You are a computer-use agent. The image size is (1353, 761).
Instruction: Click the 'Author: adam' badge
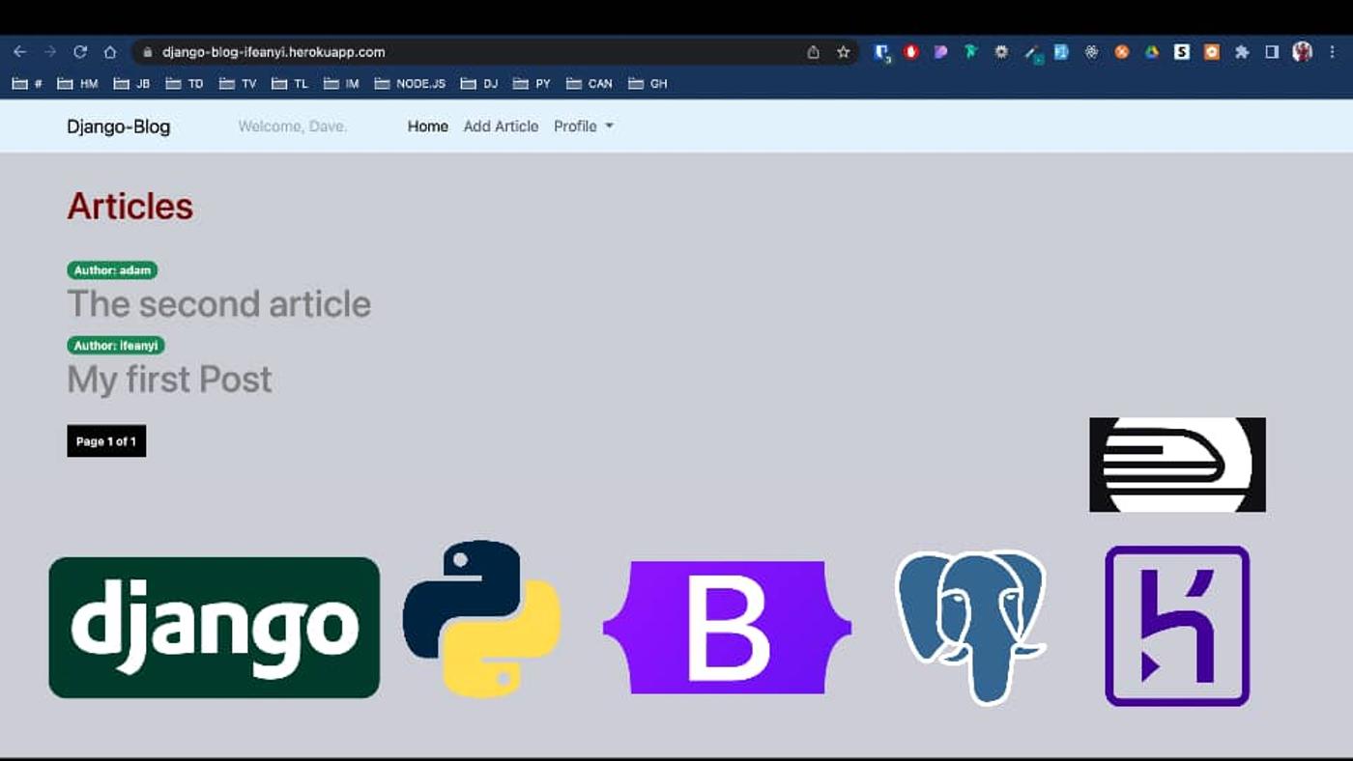tap(112, 270)
